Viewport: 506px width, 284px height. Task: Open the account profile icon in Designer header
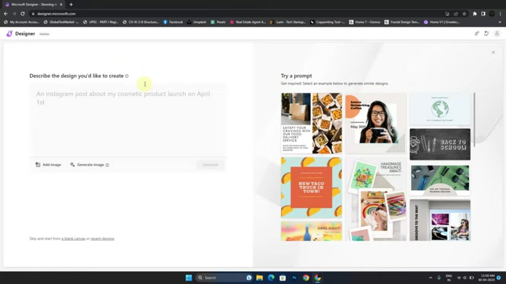click(x=498, y=34)
